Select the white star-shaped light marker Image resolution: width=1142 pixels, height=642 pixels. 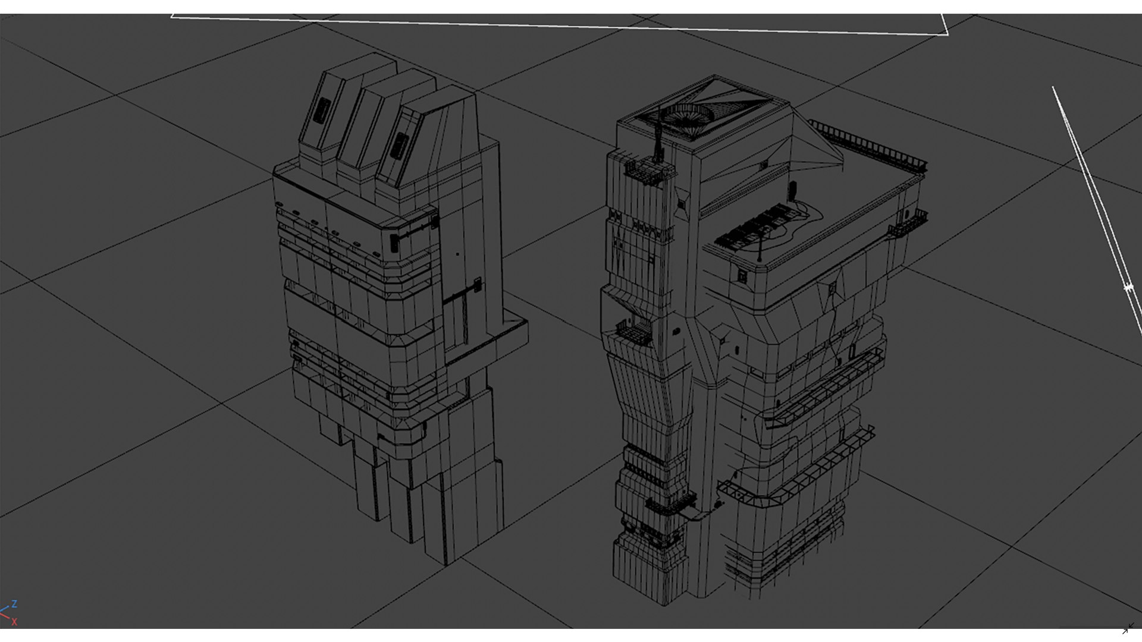coord(1128,288)
